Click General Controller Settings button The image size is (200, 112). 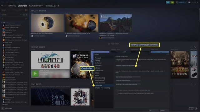point(128,66)
